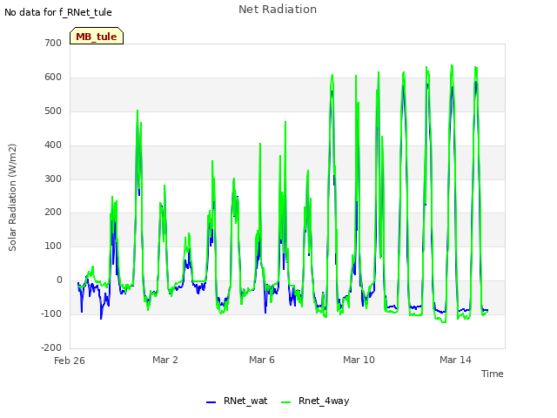The image size is (557, 418).
Task: Click the 'No data for f_RNet_tule' message
Action: [x=58, y=12]
